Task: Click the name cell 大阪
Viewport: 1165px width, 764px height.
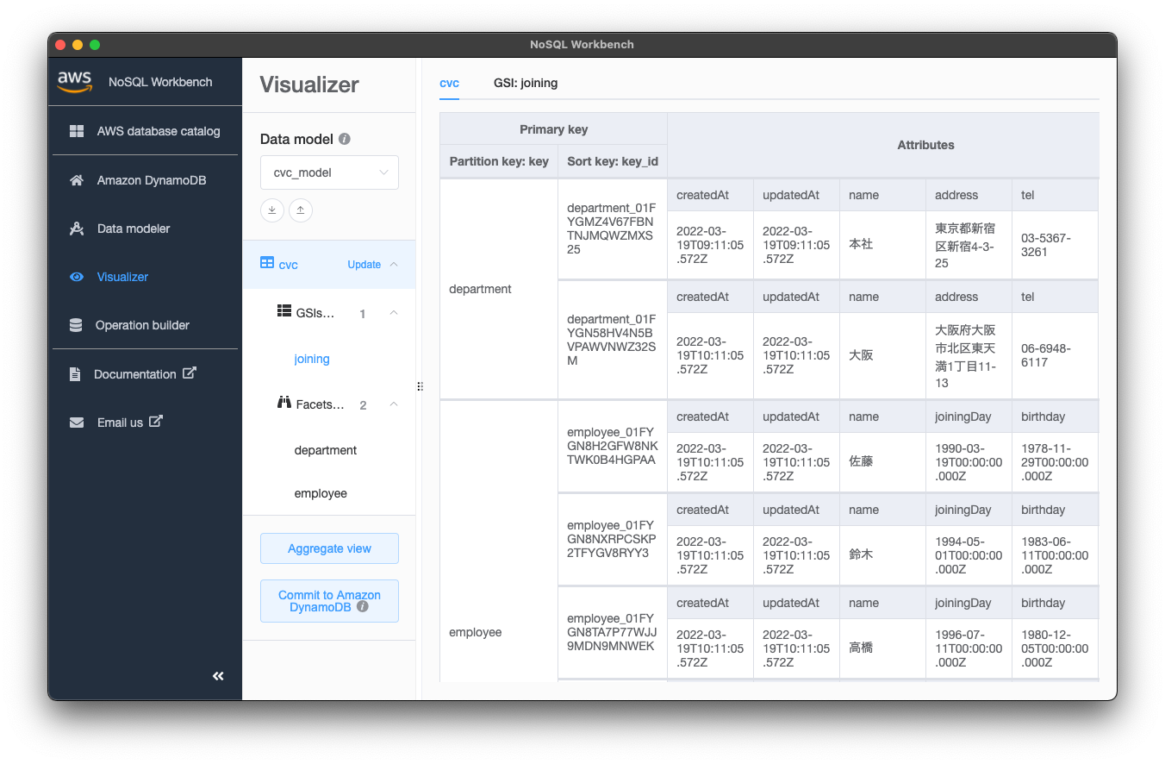Action: [882, 355]
